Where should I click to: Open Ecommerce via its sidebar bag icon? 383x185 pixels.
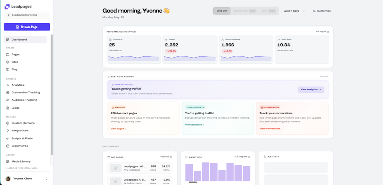(x=8, y=146)
